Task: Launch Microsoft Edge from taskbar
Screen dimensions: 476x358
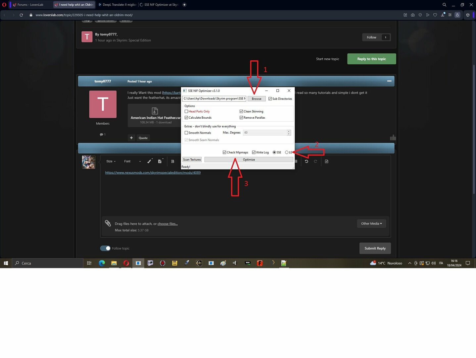Action: 102,263
